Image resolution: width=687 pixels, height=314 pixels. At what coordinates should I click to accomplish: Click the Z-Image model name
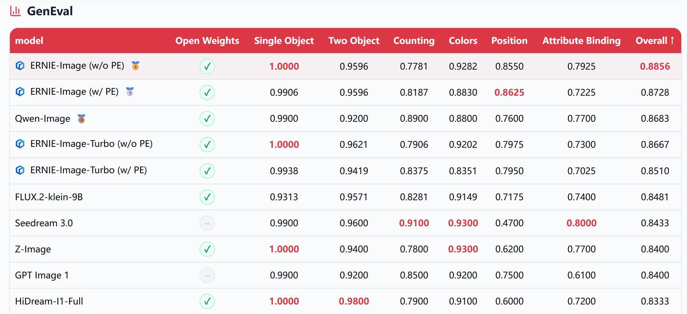(x=33, y=249)
